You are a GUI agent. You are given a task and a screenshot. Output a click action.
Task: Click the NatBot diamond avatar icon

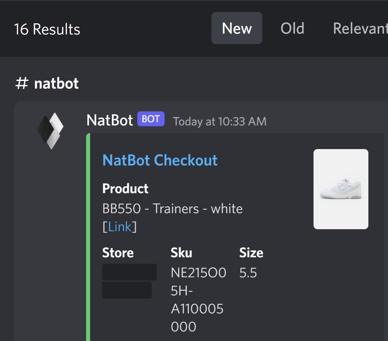(50, 131)
